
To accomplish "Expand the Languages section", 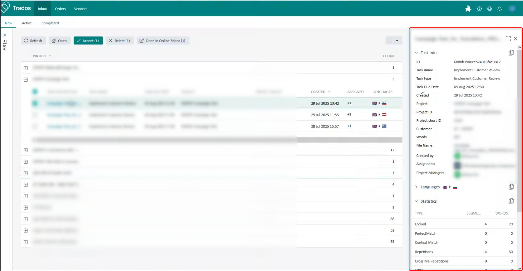I will pos(416,187).
